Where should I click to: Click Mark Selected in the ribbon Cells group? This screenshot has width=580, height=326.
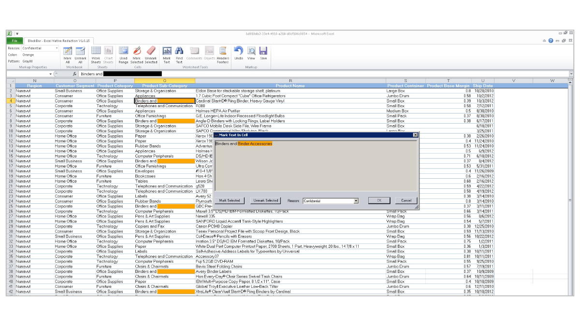tap(137, 55)
